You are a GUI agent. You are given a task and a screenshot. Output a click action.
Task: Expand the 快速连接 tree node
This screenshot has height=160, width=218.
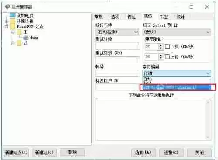tap(6, 21)
